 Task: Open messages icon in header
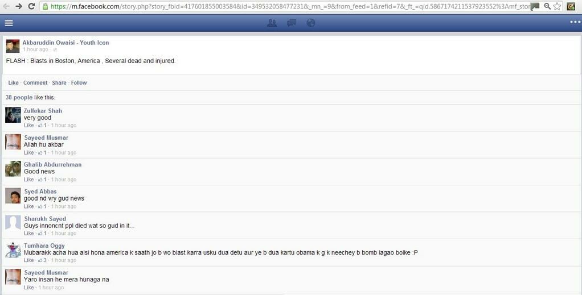tap(292, 23)
